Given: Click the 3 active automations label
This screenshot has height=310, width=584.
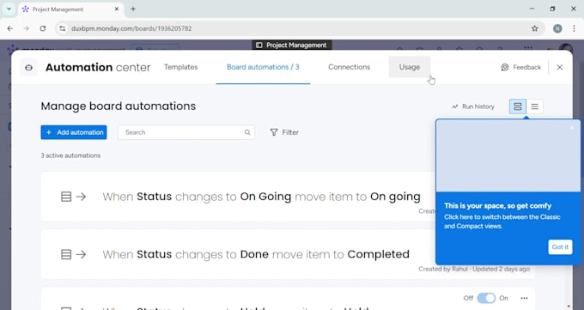Looking at the screenshot, I should pyautogui.click(x=70, y=155).
